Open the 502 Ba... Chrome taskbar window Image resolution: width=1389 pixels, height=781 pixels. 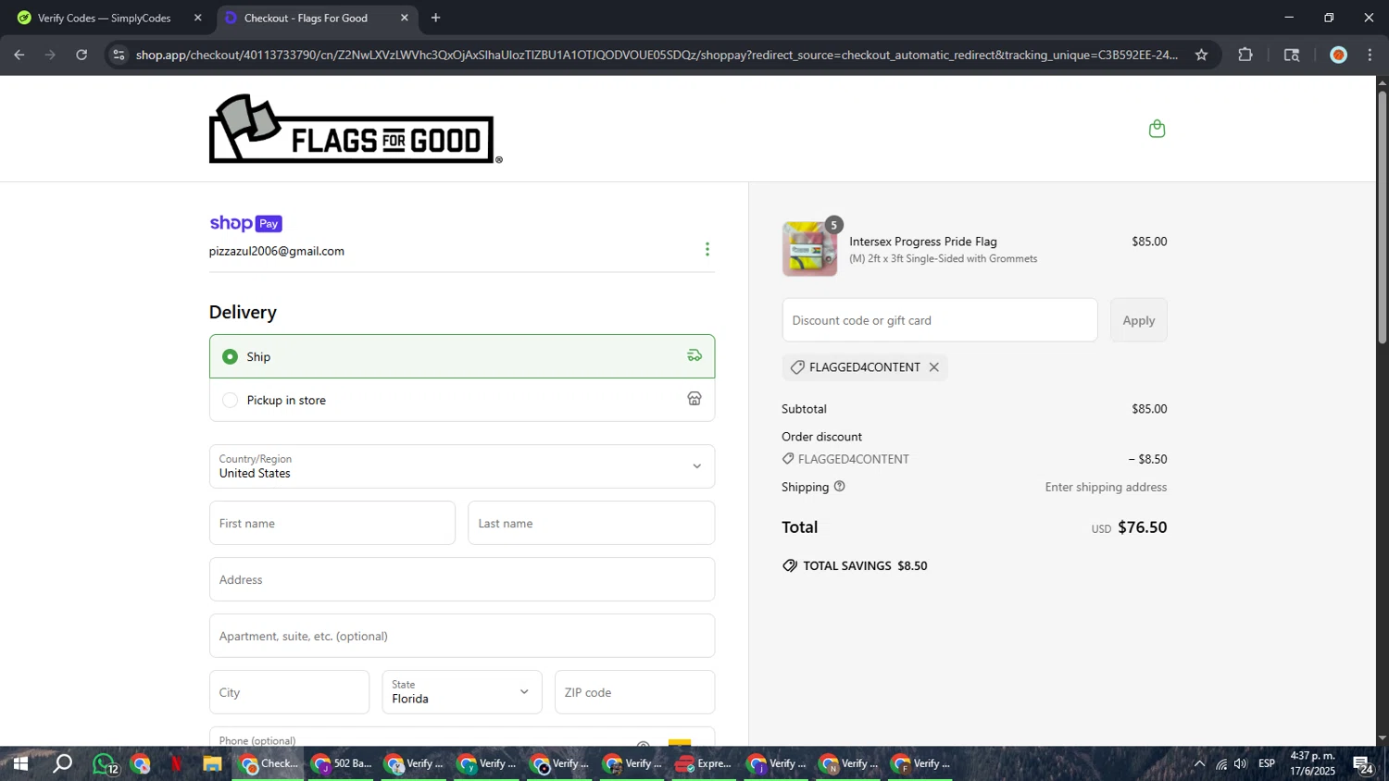(x=340, y=763)
